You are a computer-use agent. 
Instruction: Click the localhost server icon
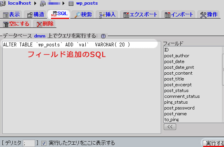tap(3, 3)
